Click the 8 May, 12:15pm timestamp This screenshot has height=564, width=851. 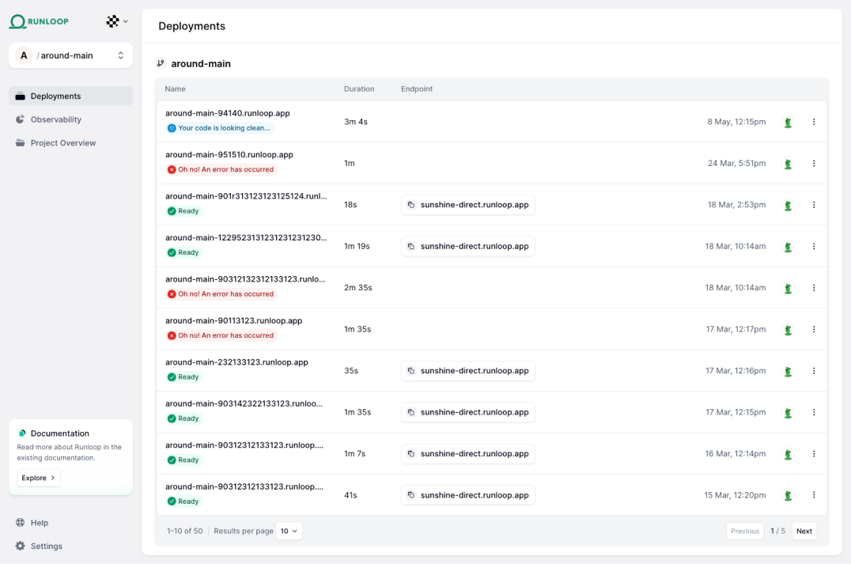736,122
